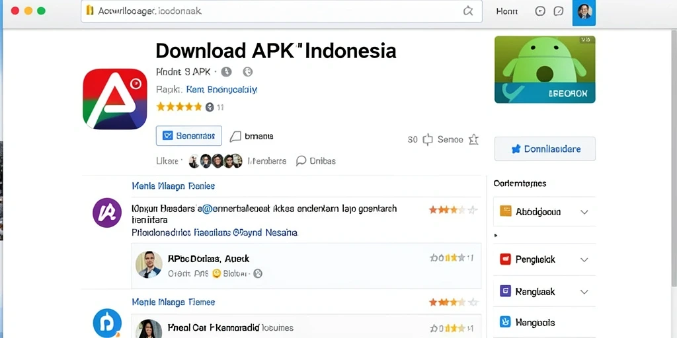
Task: Click the address bar showing Acturrllooager
Action: pyautogui.click(x=282, y=11)
